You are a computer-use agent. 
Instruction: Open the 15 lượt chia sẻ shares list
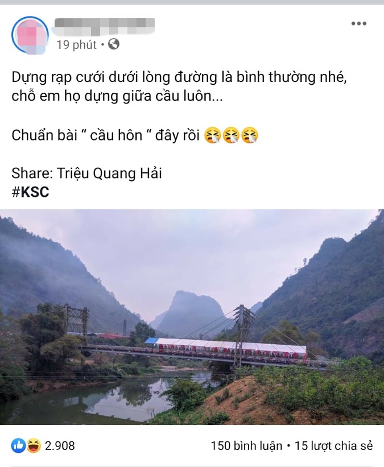pyautogui.click(x=334, y=446)
